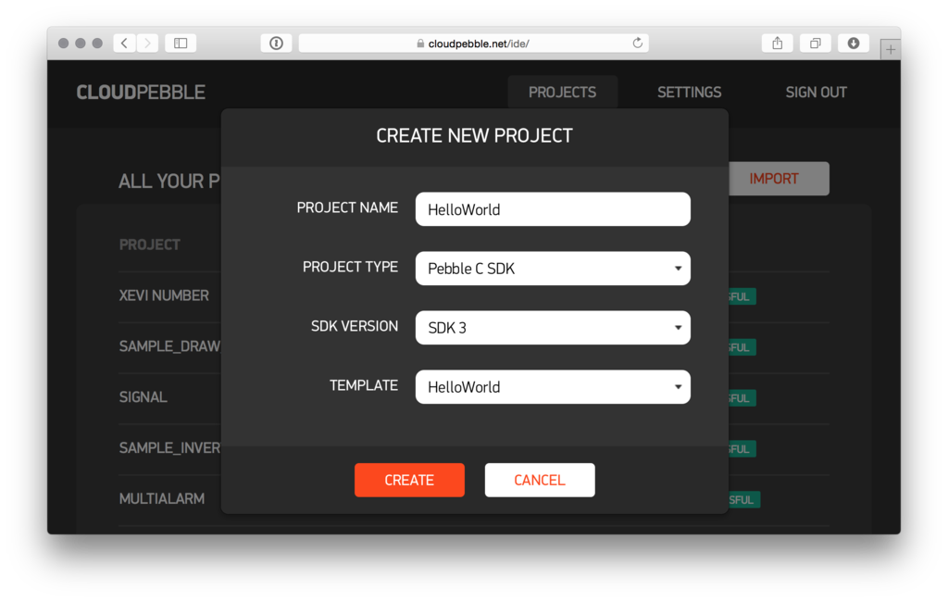948x602 pixels.
Task: Open the Safari share menu
Action: [x=778, y=43]
